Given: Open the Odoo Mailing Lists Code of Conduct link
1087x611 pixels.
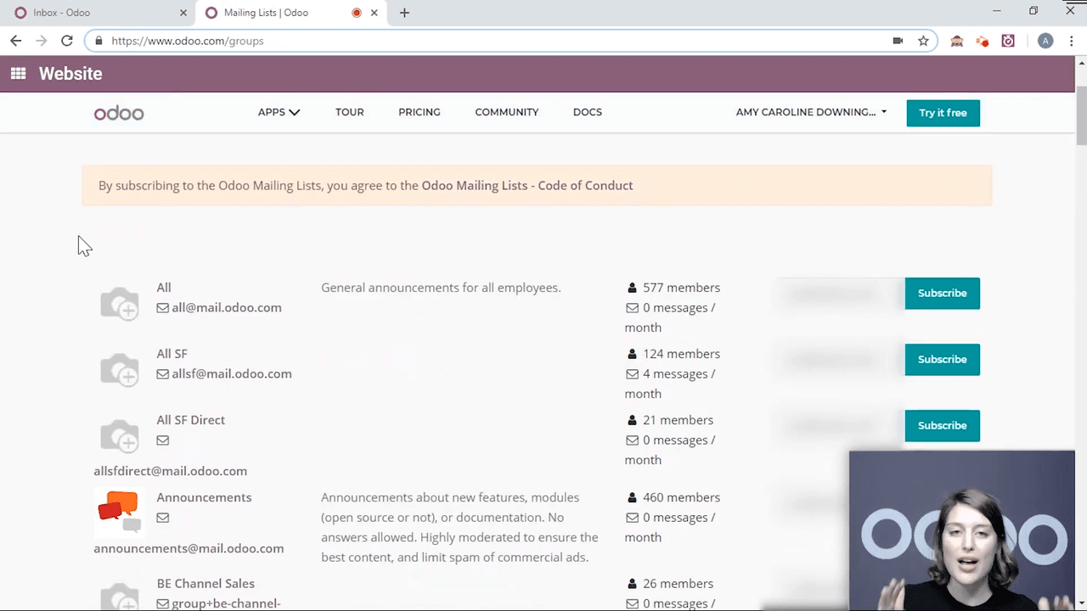Looking at the screenshot, I should tap(527, 185).
